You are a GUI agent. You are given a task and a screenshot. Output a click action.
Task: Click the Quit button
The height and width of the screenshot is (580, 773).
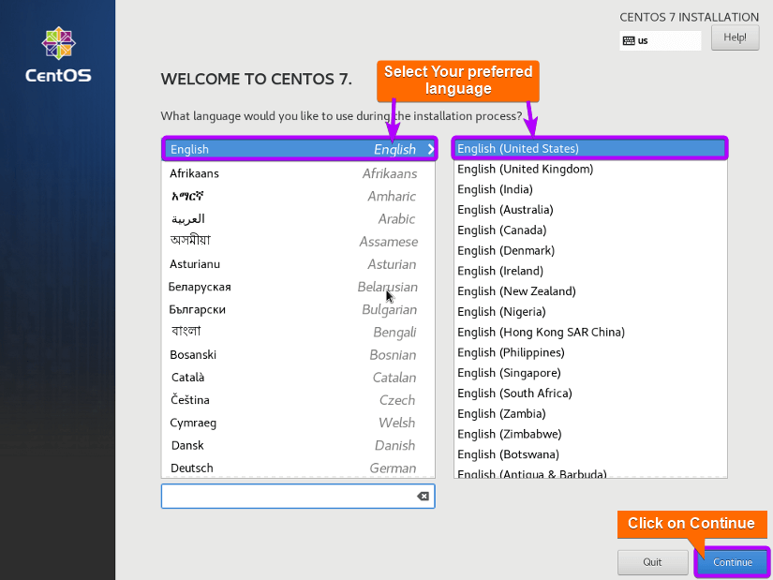(652, 562)
